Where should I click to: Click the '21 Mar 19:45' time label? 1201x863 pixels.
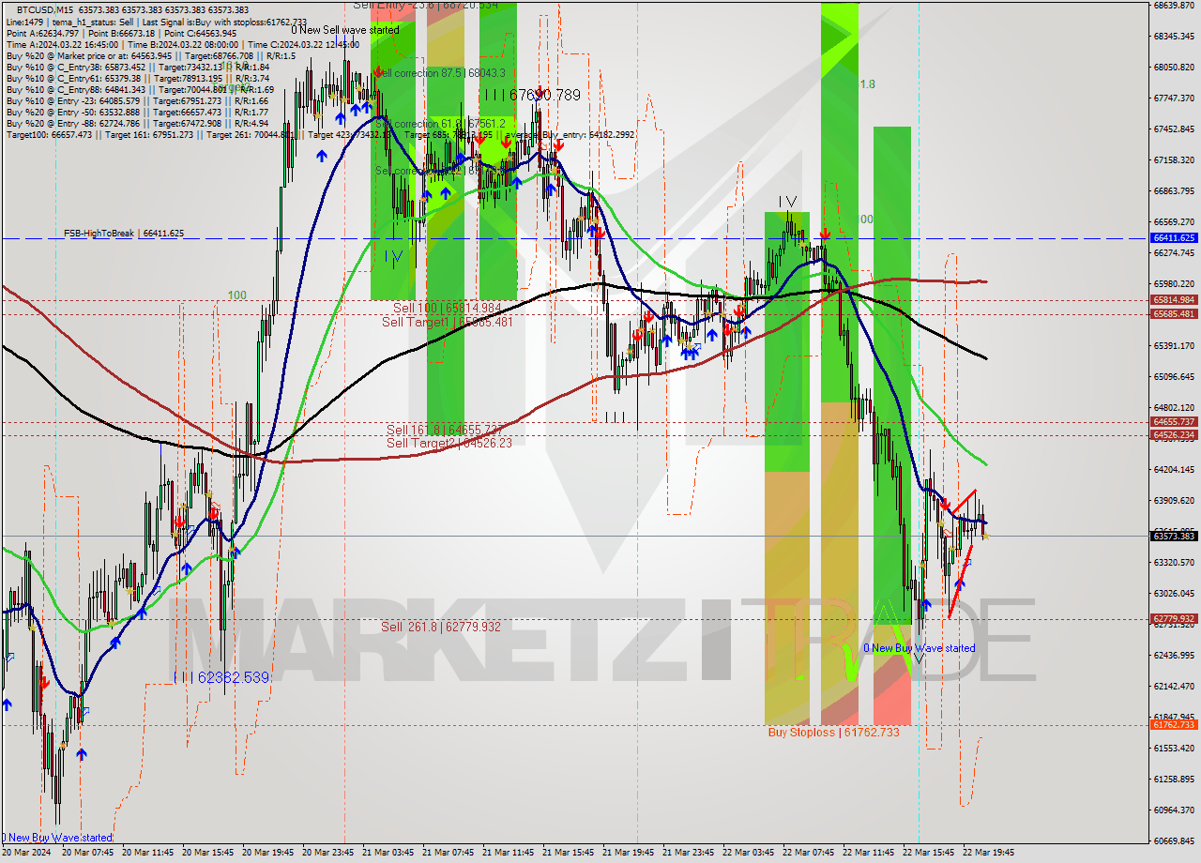(628, 853)
